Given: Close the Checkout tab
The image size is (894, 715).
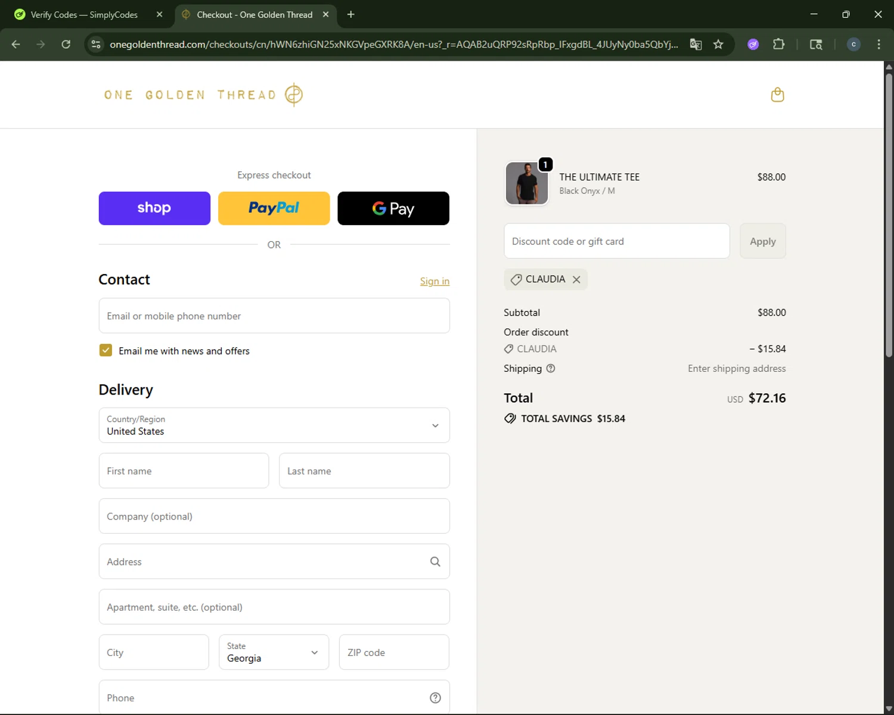Looking at the screenshot, I should [325, 14].
